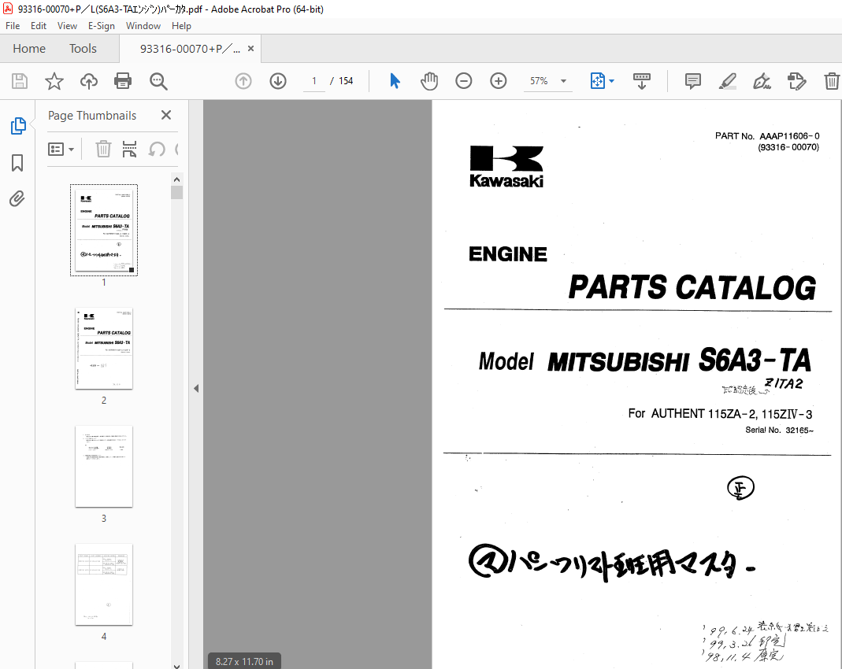Screen dimensions: 842x669
Task: Select the 93316-00070+P document tab
Action: [190, 49]
